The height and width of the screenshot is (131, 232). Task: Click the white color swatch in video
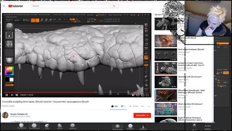tap(11, 80)
